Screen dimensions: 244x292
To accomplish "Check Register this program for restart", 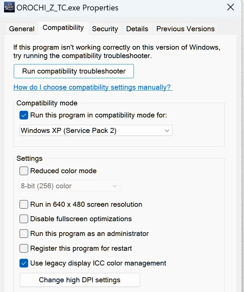I will [24, 249].
